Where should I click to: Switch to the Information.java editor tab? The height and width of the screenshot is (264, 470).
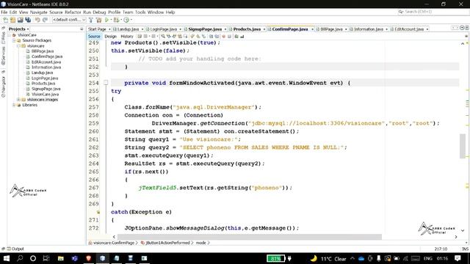pyautogui.click(x=369, y=29)
